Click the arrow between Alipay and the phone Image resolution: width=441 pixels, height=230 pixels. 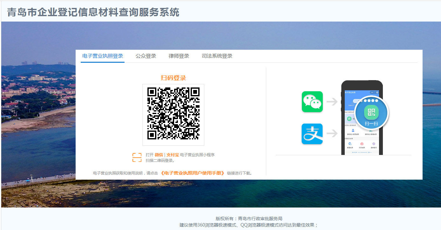click(x=332, y=134)
